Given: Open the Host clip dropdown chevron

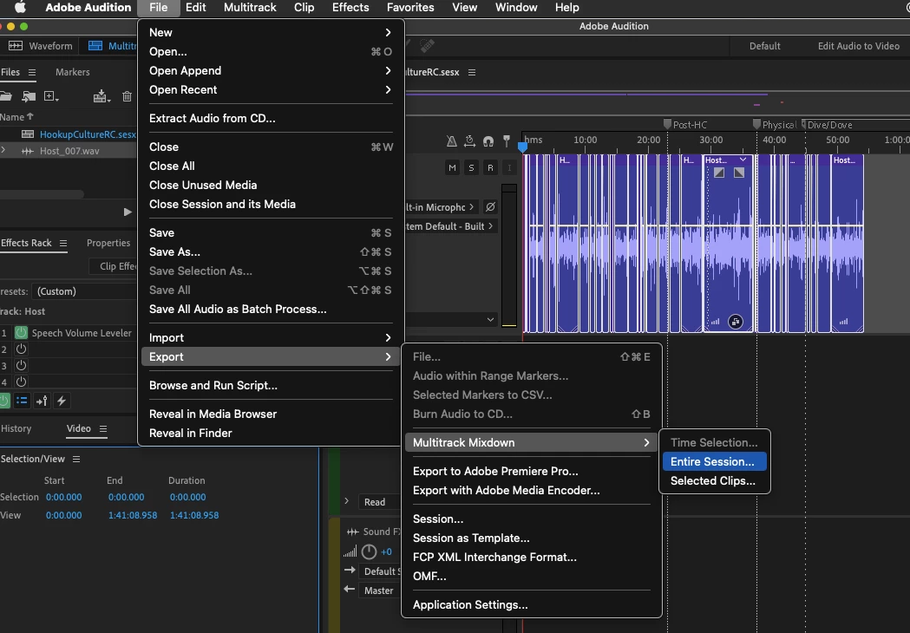Looking at the screenshot, I should point(743,160).
